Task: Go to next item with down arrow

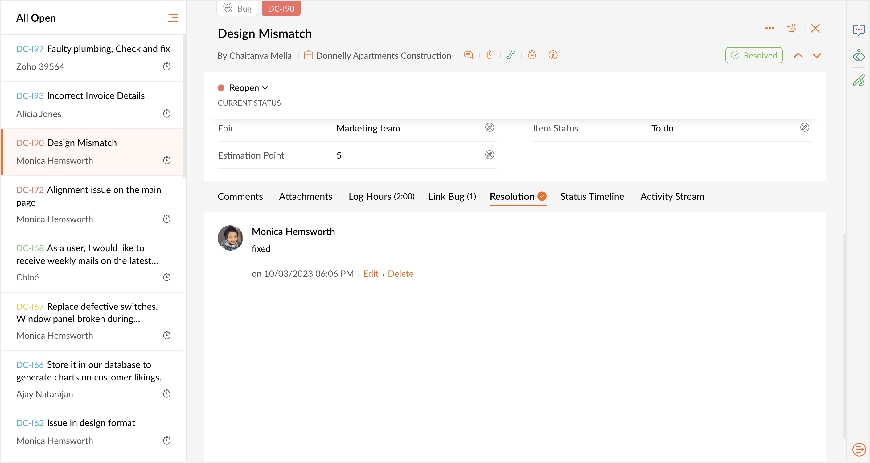Action: (x=817, y=56)
